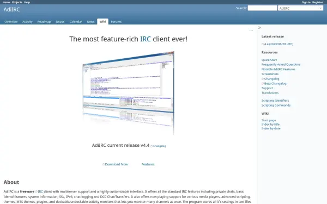
Task: Open the Calendar tab
Action: 76,22
